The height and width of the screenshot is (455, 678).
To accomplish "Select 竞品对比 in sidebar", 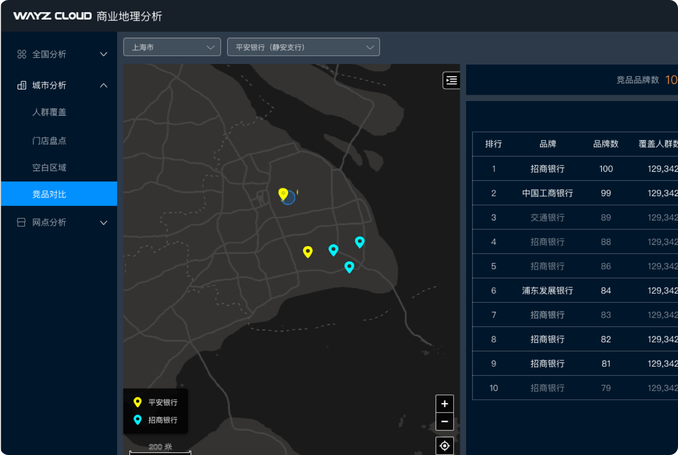I will tap(59, 194).
